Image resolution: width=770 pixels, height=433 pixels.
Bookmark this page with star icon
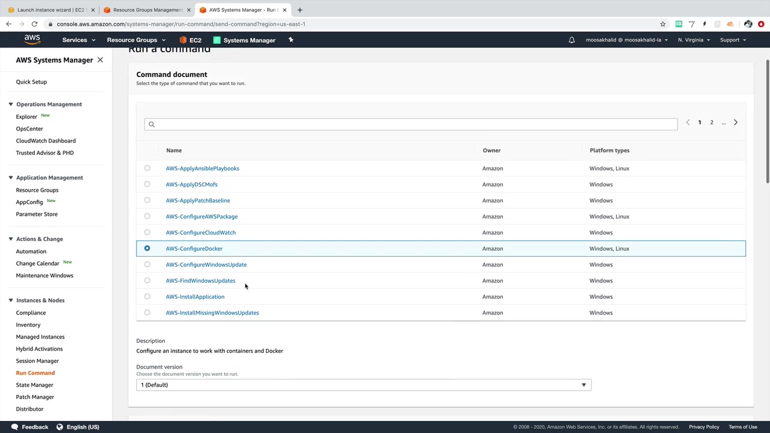pyautogui.click(x=663, y=24)
